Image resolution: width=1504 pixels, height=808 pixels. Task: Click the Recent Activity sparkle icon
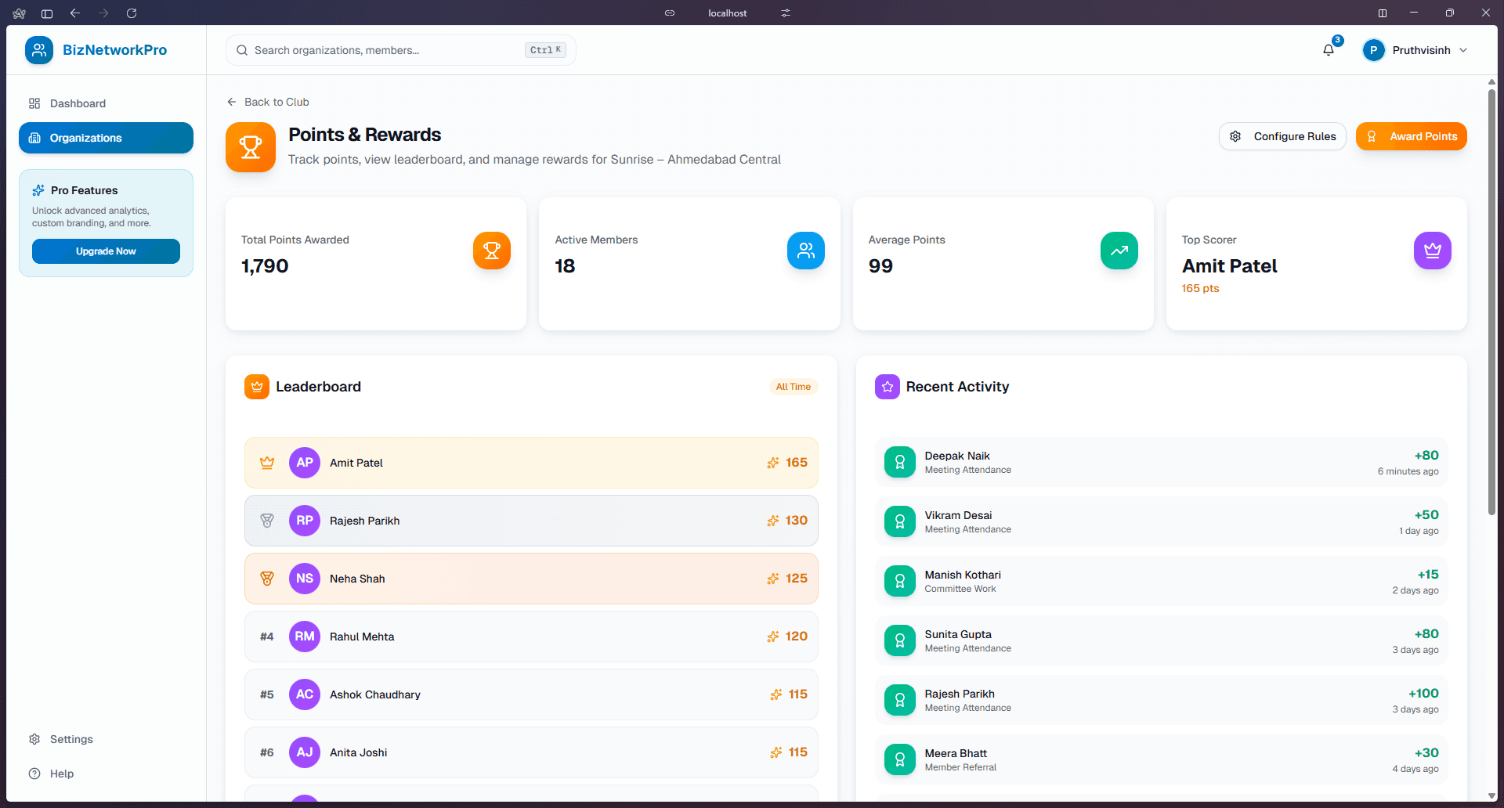(x=886, y=386)
